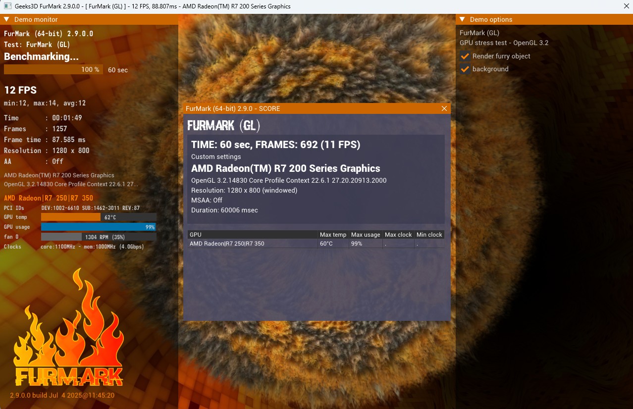Click the Custom settings text
The image size is (633, 409).
point(216,157)
